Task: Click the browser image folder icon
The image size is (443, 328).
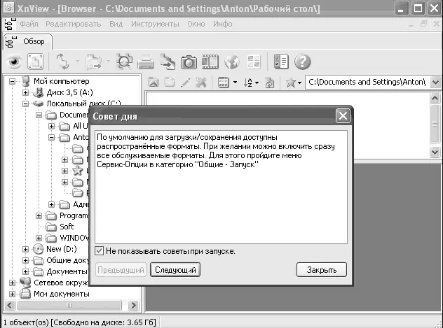Action: [153, 83]
